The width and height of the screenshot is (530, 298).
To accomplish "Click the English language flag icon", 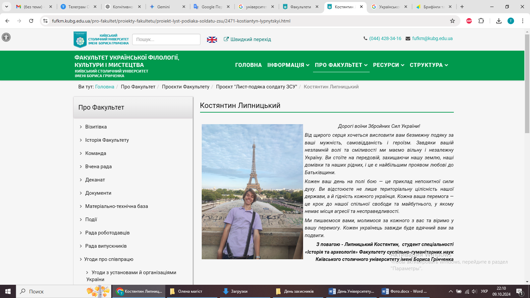I will 212,40.
